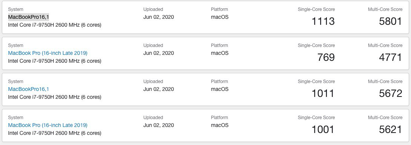Click the single-core score 769
Image resolution: width=411 pixels, height=145 pixels.
pos(326,57)
